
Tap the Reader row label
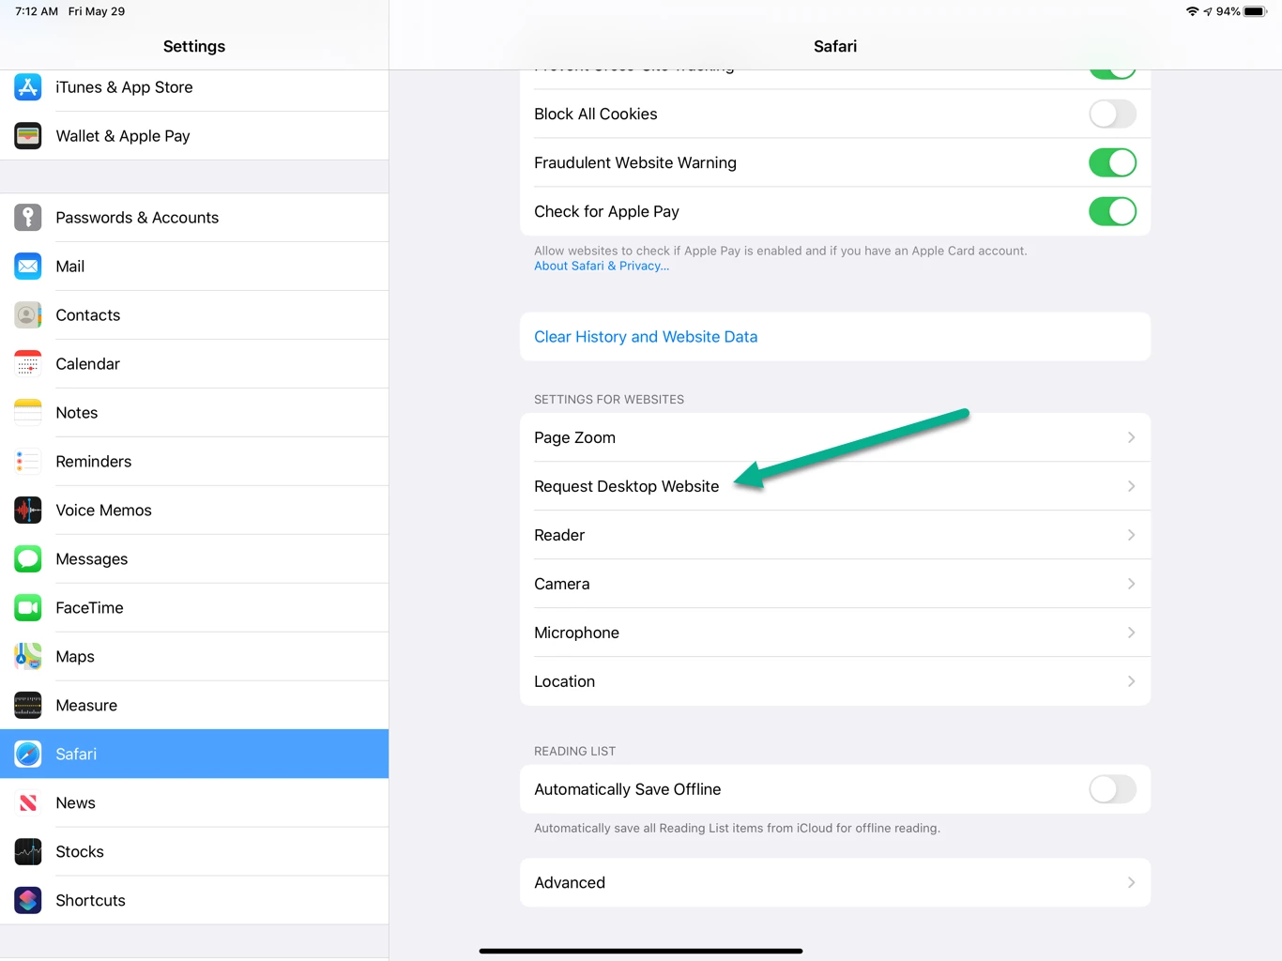point(559,535)
